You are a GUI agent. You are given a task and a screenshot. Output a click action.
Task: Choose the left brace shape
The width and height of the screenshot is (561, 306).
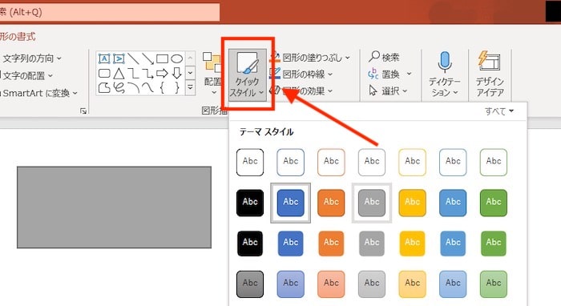[x=162, y=87]
